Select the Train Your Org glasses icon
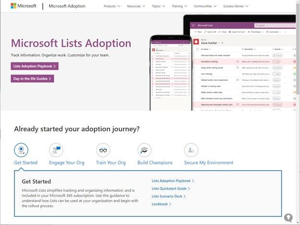Viewport: 300px width, 225px height. click(103, 150)
